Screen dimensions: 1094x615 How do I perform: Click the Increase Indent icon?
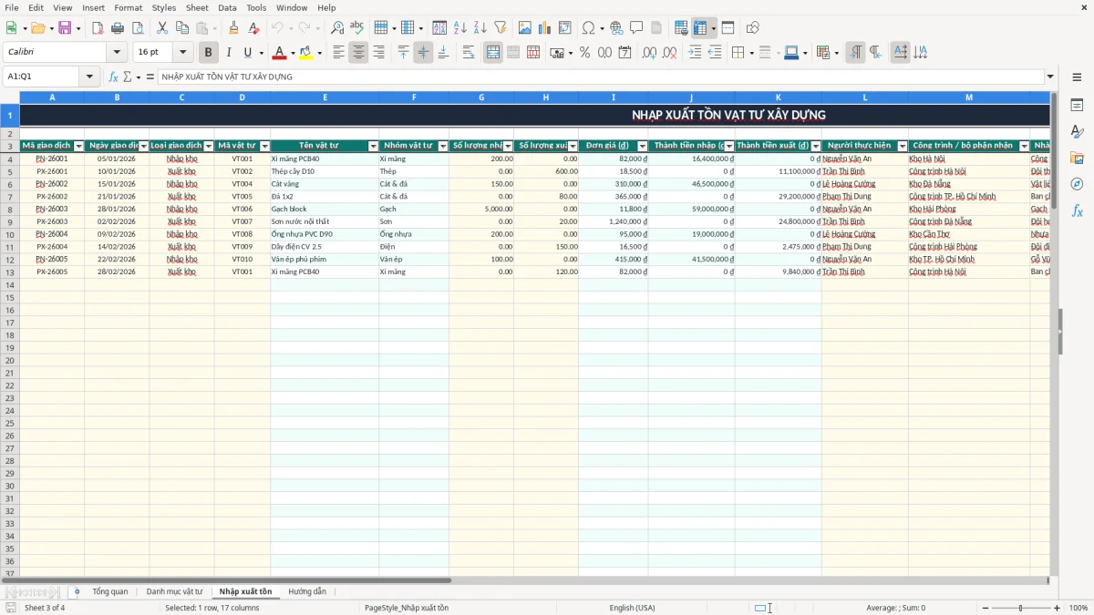click(x=695, y=53)
